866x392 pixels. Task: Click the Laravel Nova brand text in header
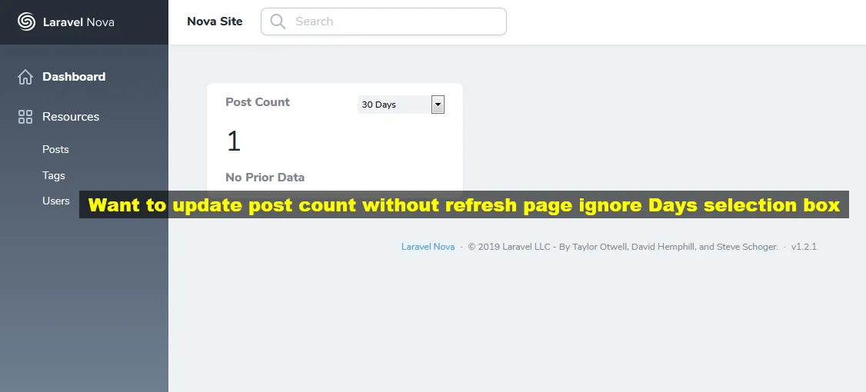coord(78,22)
